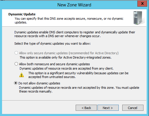Click the 'Dynamic updates enable DNS client' paragraph
The image size is (149, 116).
click(75, 34)
